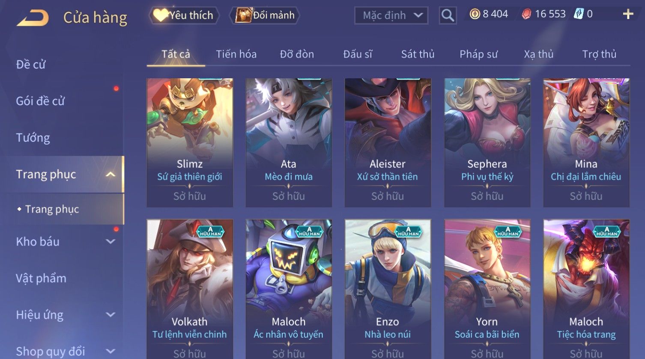Expand the Hiệu ứng sidebar section
Viewport: 645px width, 359px height.
point(110,315)
